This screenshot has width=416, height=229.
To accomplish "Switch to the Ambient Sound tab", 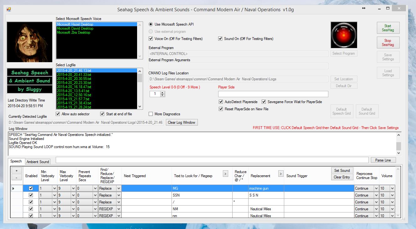I will pyautogui.click(x=38, y=162).
